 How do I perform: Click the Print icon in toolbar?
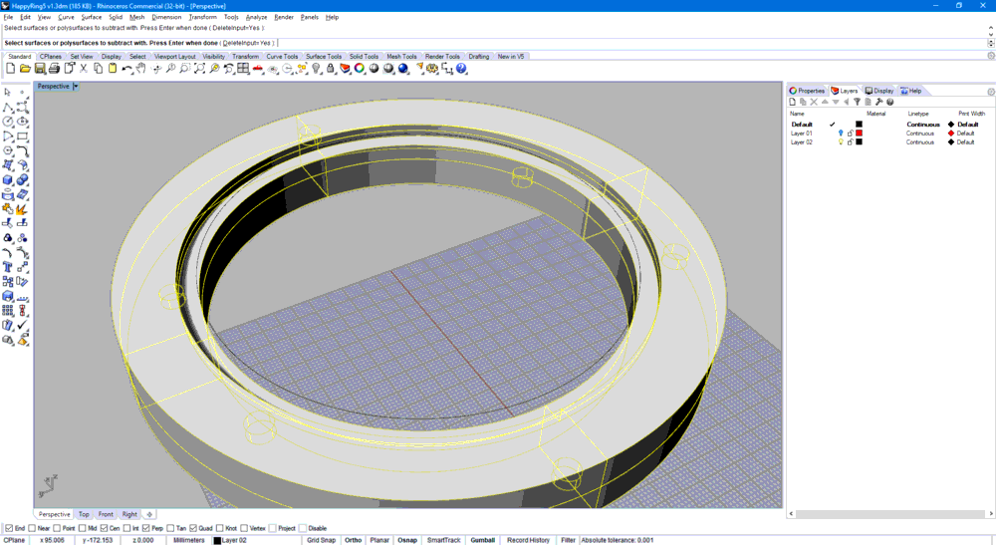pyautogui.click(x=55, y=69)
